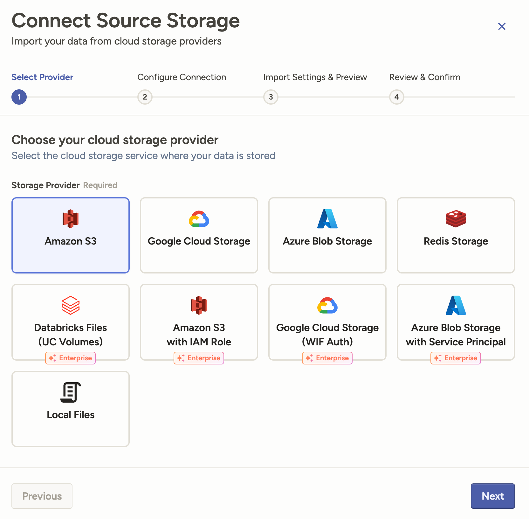Click the Azure Service Principal logo

(456, 305)
